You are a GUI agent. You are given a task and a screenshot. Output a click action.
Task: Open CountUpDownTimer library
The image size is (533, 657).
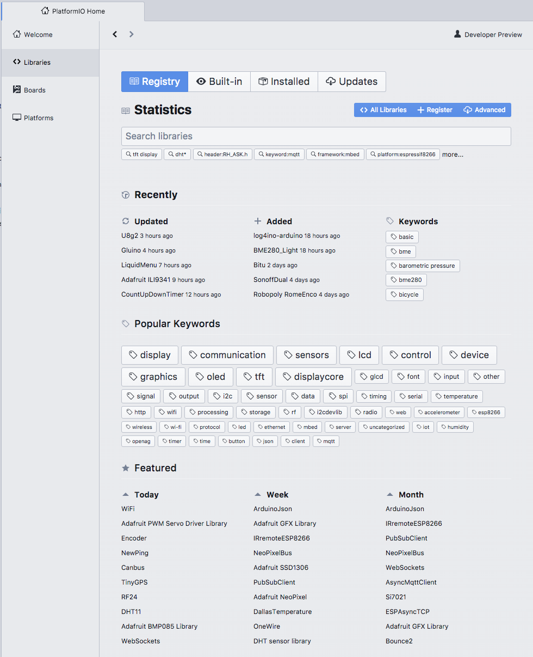point(152,294)
